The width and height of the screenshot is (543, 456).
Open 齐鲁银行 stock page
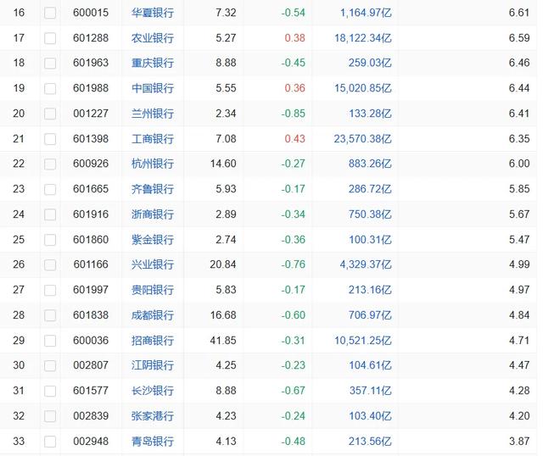[x=153, y=189]
